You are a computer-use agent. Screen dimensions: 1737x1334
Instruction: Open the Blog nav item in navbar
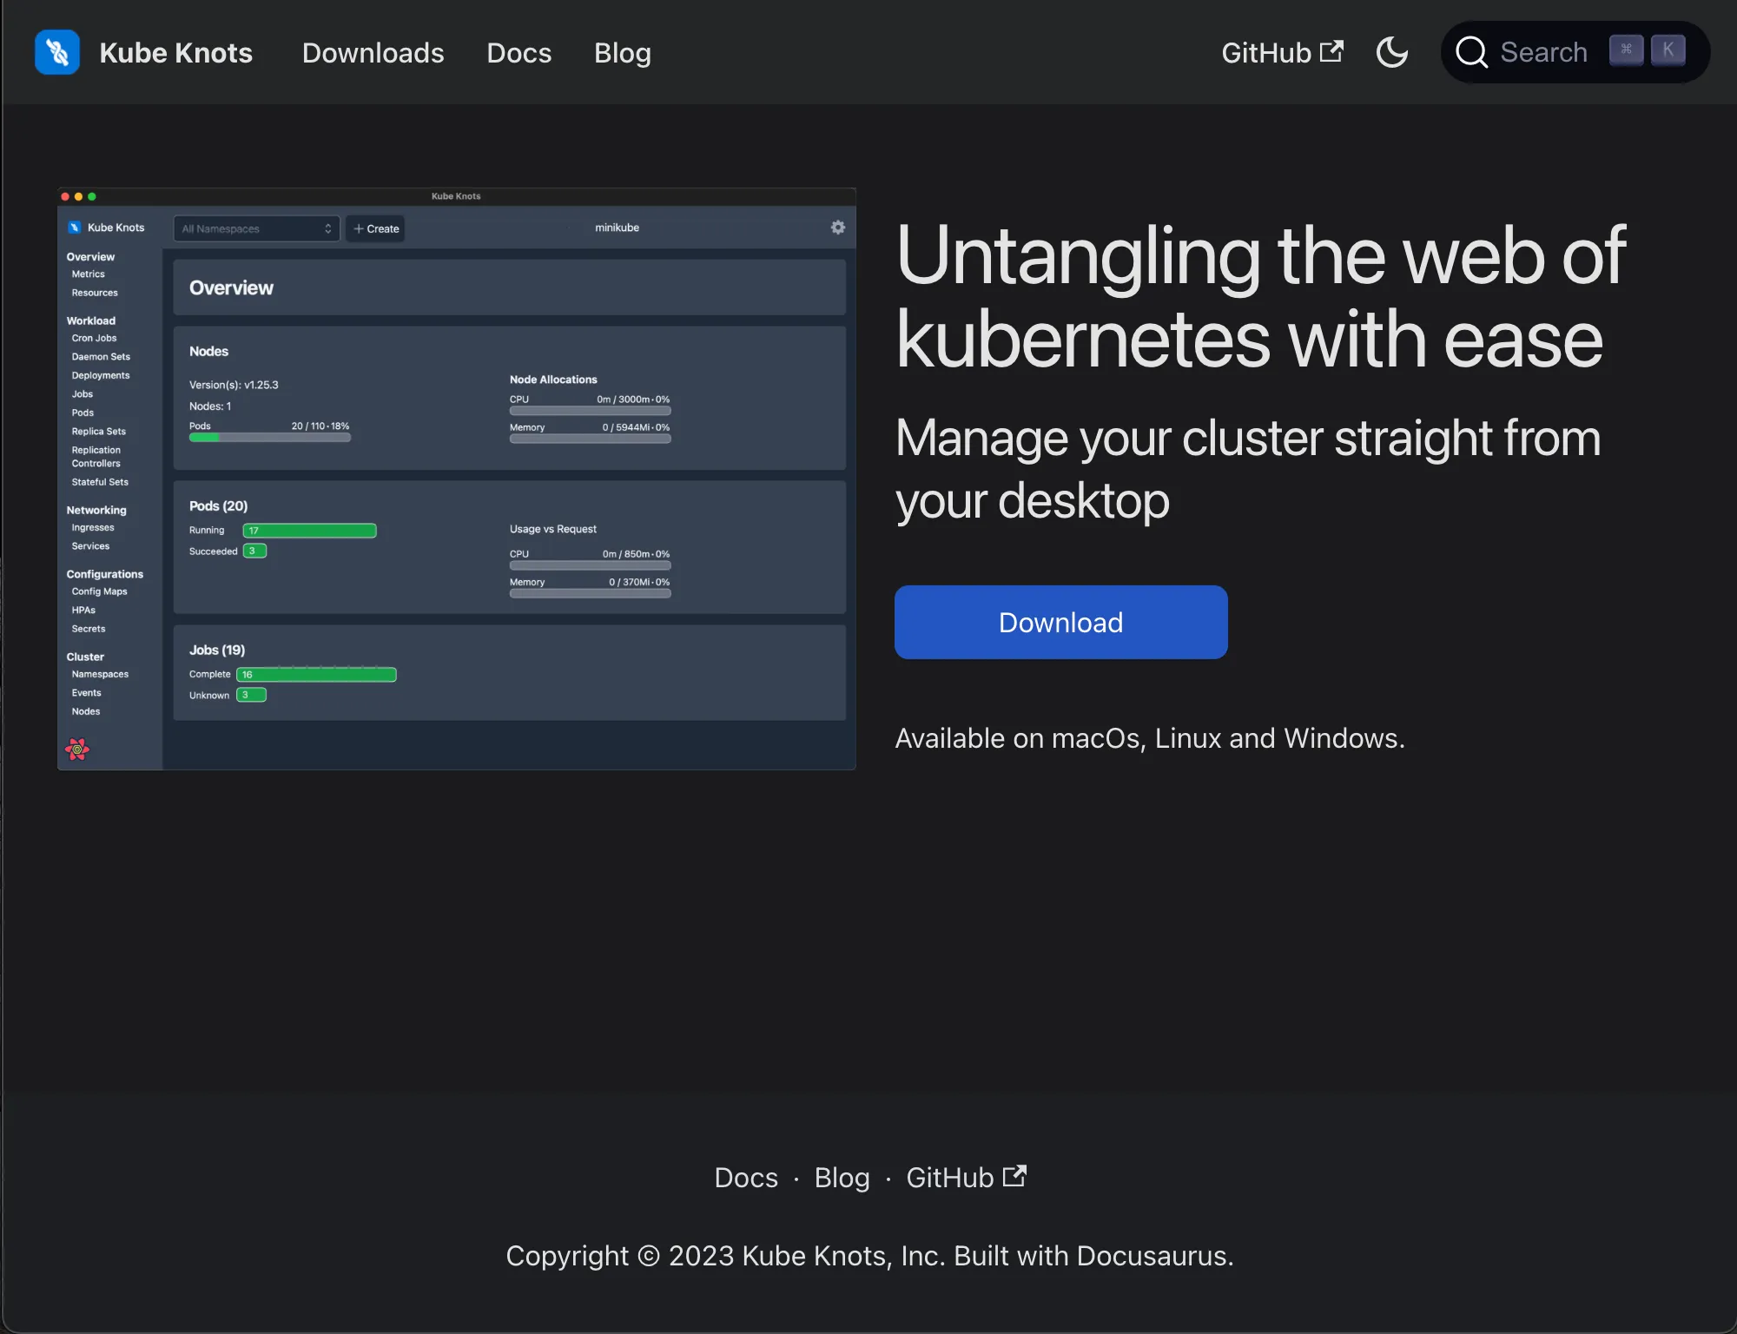point(622,53)
